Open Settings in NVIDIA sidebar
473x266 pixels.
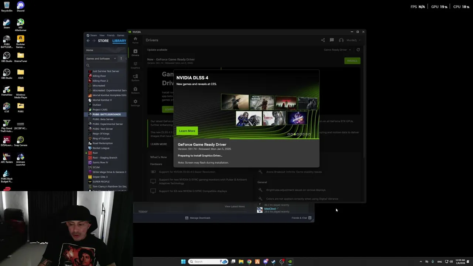[135, 103]
